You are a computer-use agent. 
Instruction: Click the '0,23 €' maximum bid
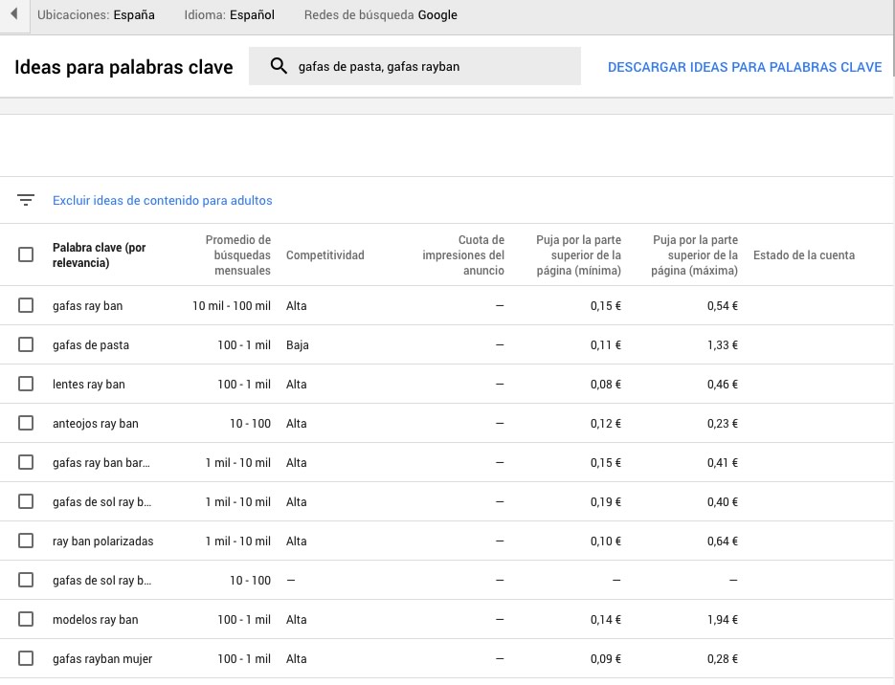tap(722, 424)
